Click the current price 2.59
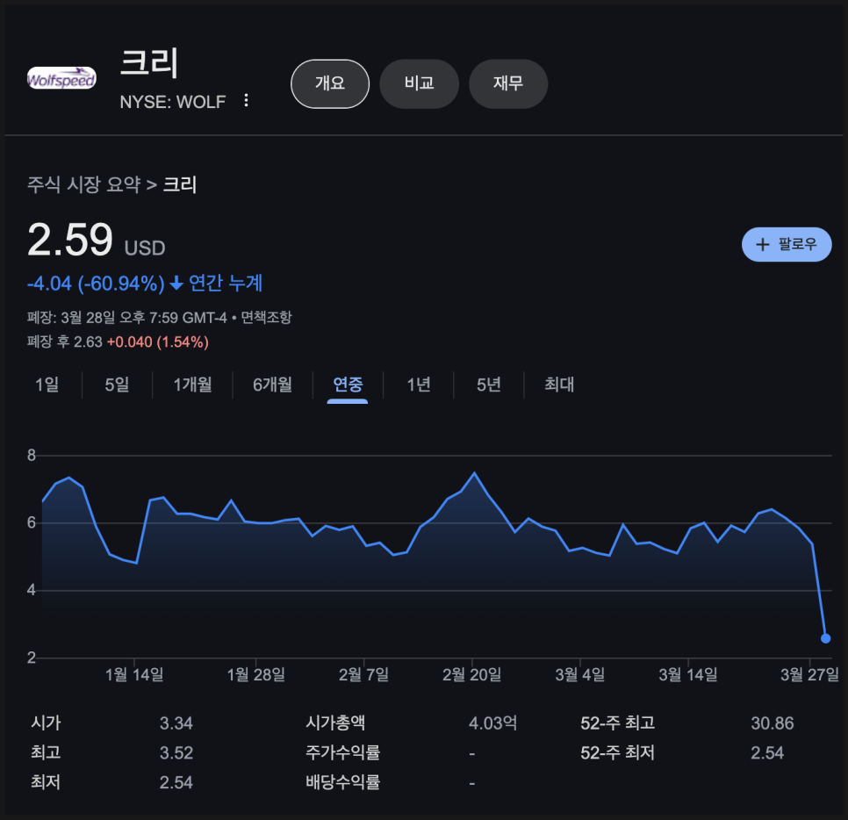 [x=69, y=240]
